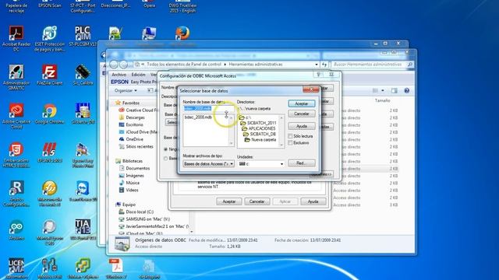
Task: Click the Nombre de base de datos field
Action: (208, 109)
